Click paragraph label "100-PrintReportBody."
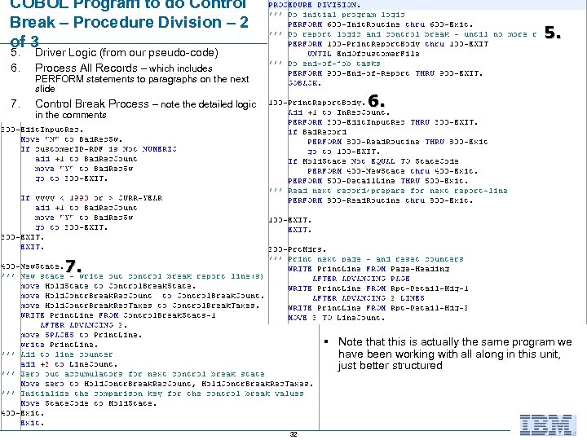 click(x=316, y=103)
